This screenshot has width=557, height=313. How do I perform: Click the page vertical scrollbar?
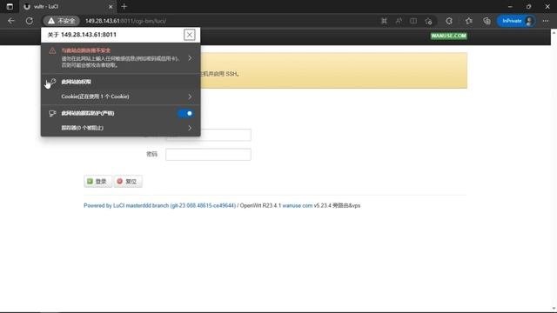(x=554, y=170)
